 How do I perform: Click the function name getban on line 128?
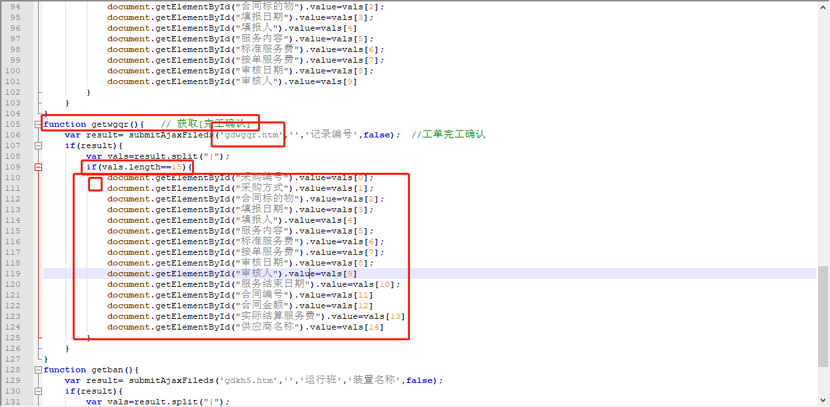(x=108, y=370)
